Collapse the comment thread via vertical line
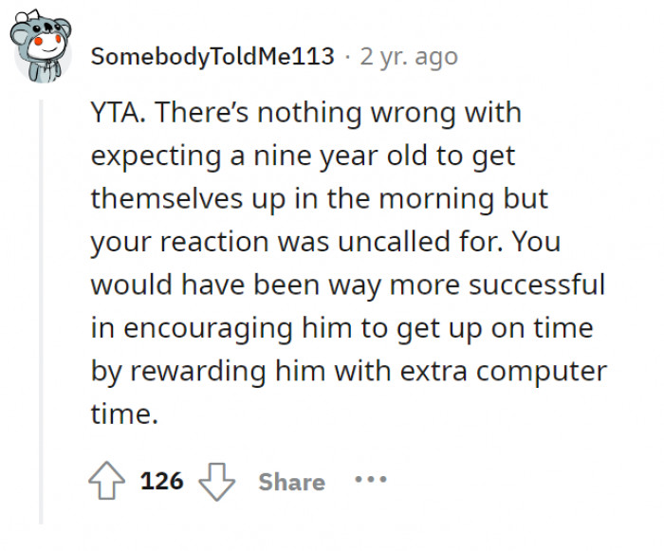Image resolution: width=664 pixels, height=551 pixels. [40, 313]
